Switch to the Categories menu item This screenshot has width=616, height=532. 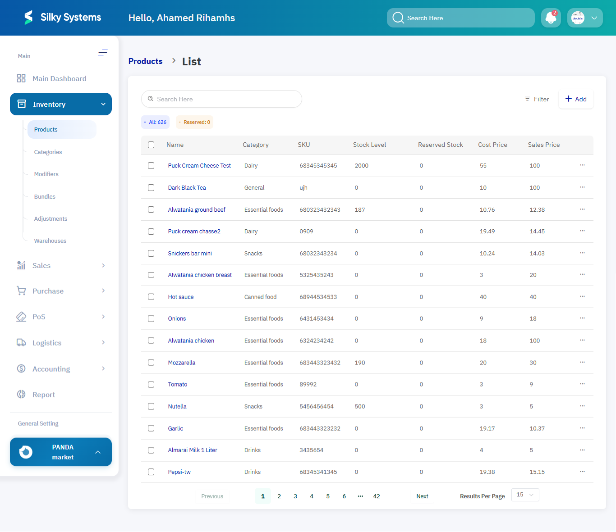[x=47, y=152]
